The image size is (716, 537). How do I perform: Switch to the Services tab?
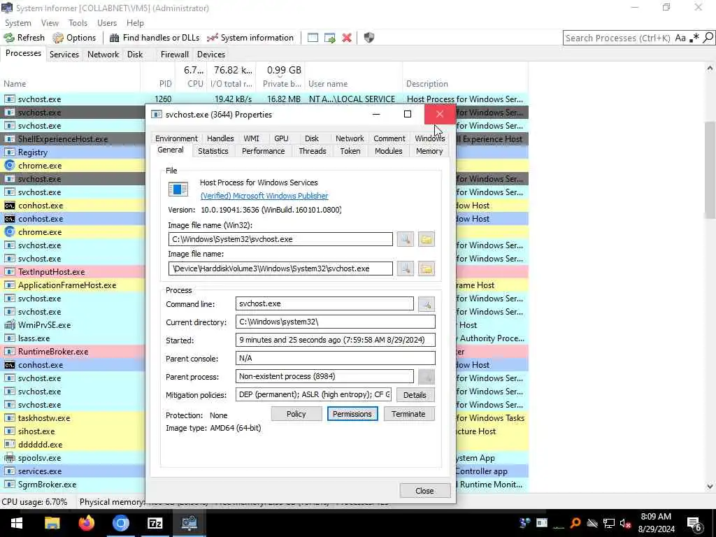coord(64,55)
